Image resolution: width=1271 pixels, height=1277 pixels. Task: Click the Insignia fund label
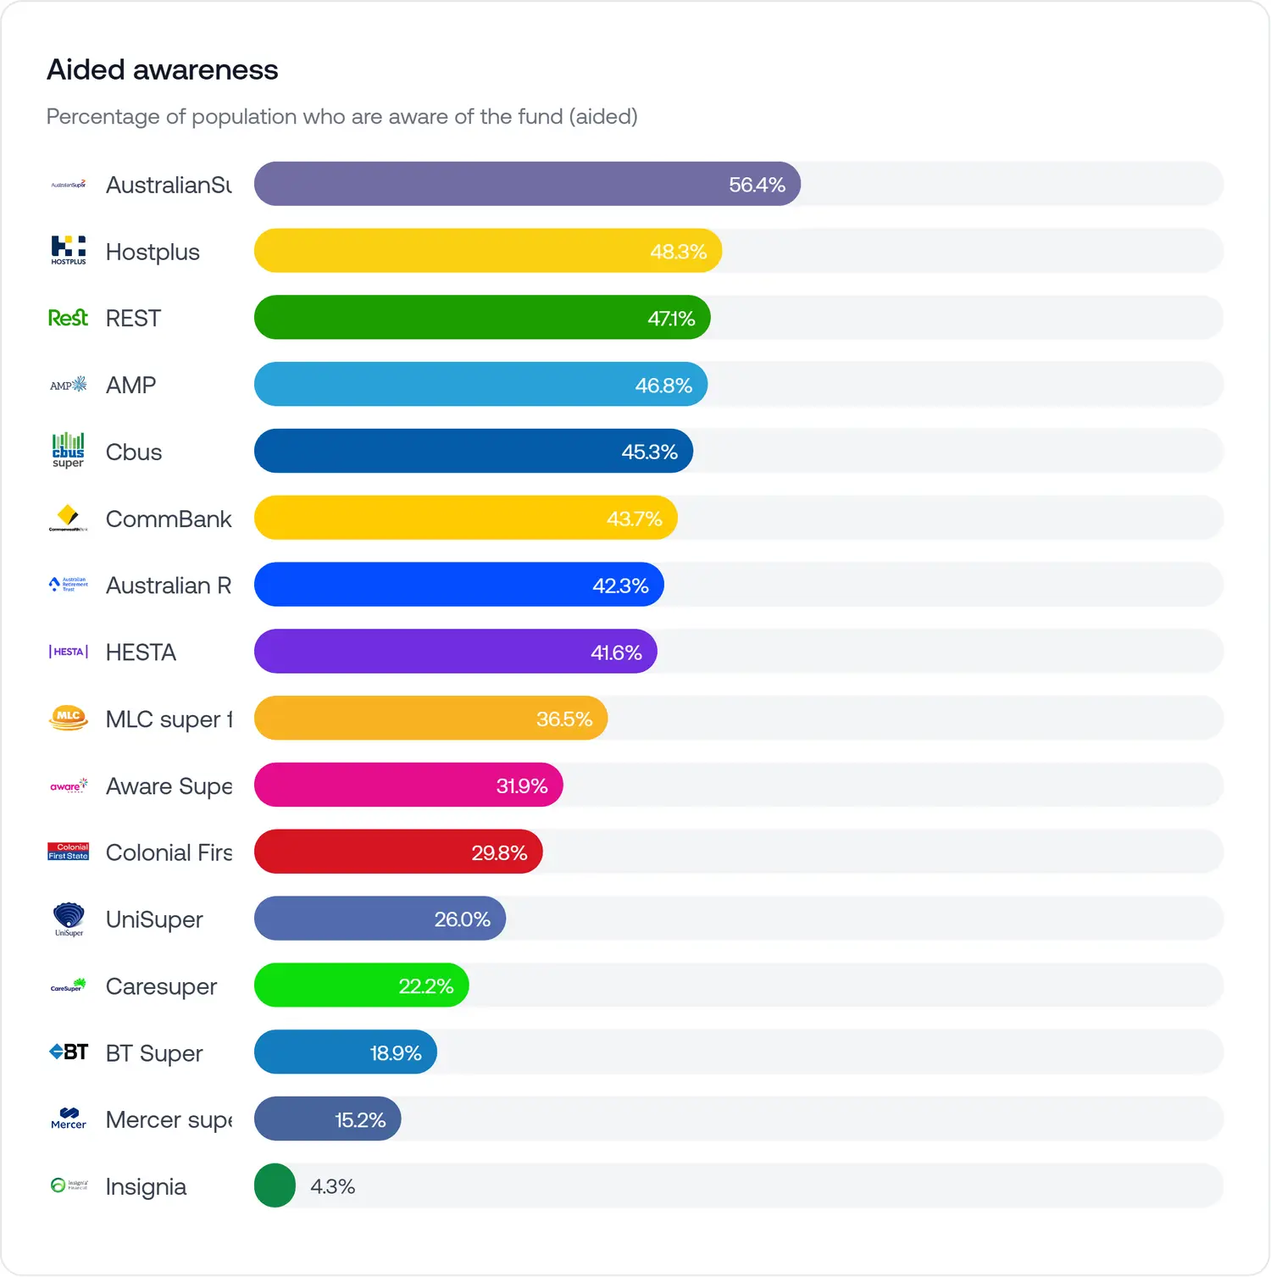point(146,1186)
